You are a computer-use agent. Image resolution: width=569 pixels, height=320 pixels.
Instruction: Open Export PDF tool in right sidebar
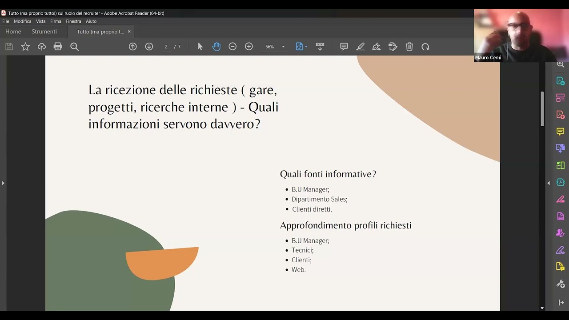pyautogui.click(x=560, y=81)
